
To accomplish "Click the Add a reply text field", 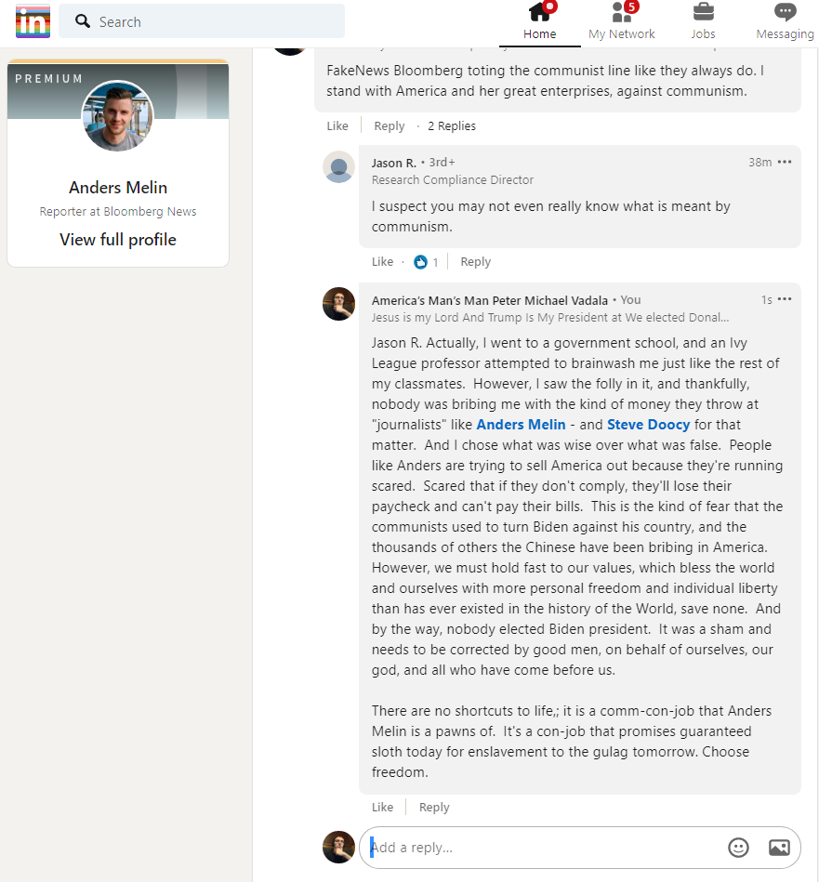I will [539, 848].
